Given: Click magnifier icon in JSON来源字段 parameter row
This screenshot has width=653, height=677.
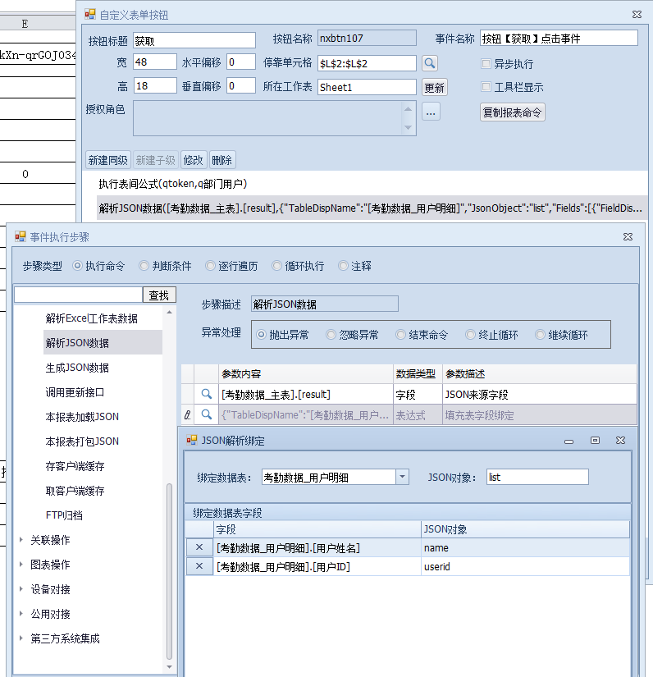Looking at the screenshot, I should coord(208,394).
